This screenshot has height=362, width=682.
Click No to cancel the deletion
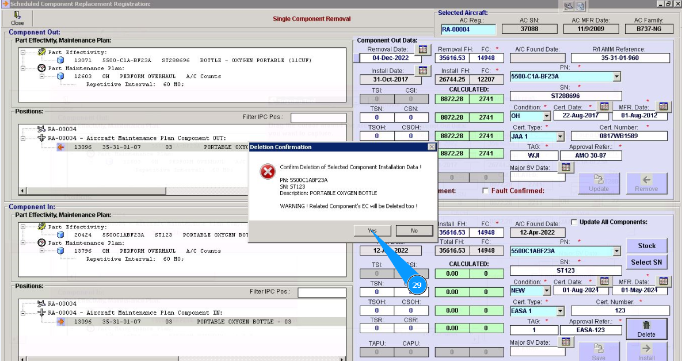[414, 231]
